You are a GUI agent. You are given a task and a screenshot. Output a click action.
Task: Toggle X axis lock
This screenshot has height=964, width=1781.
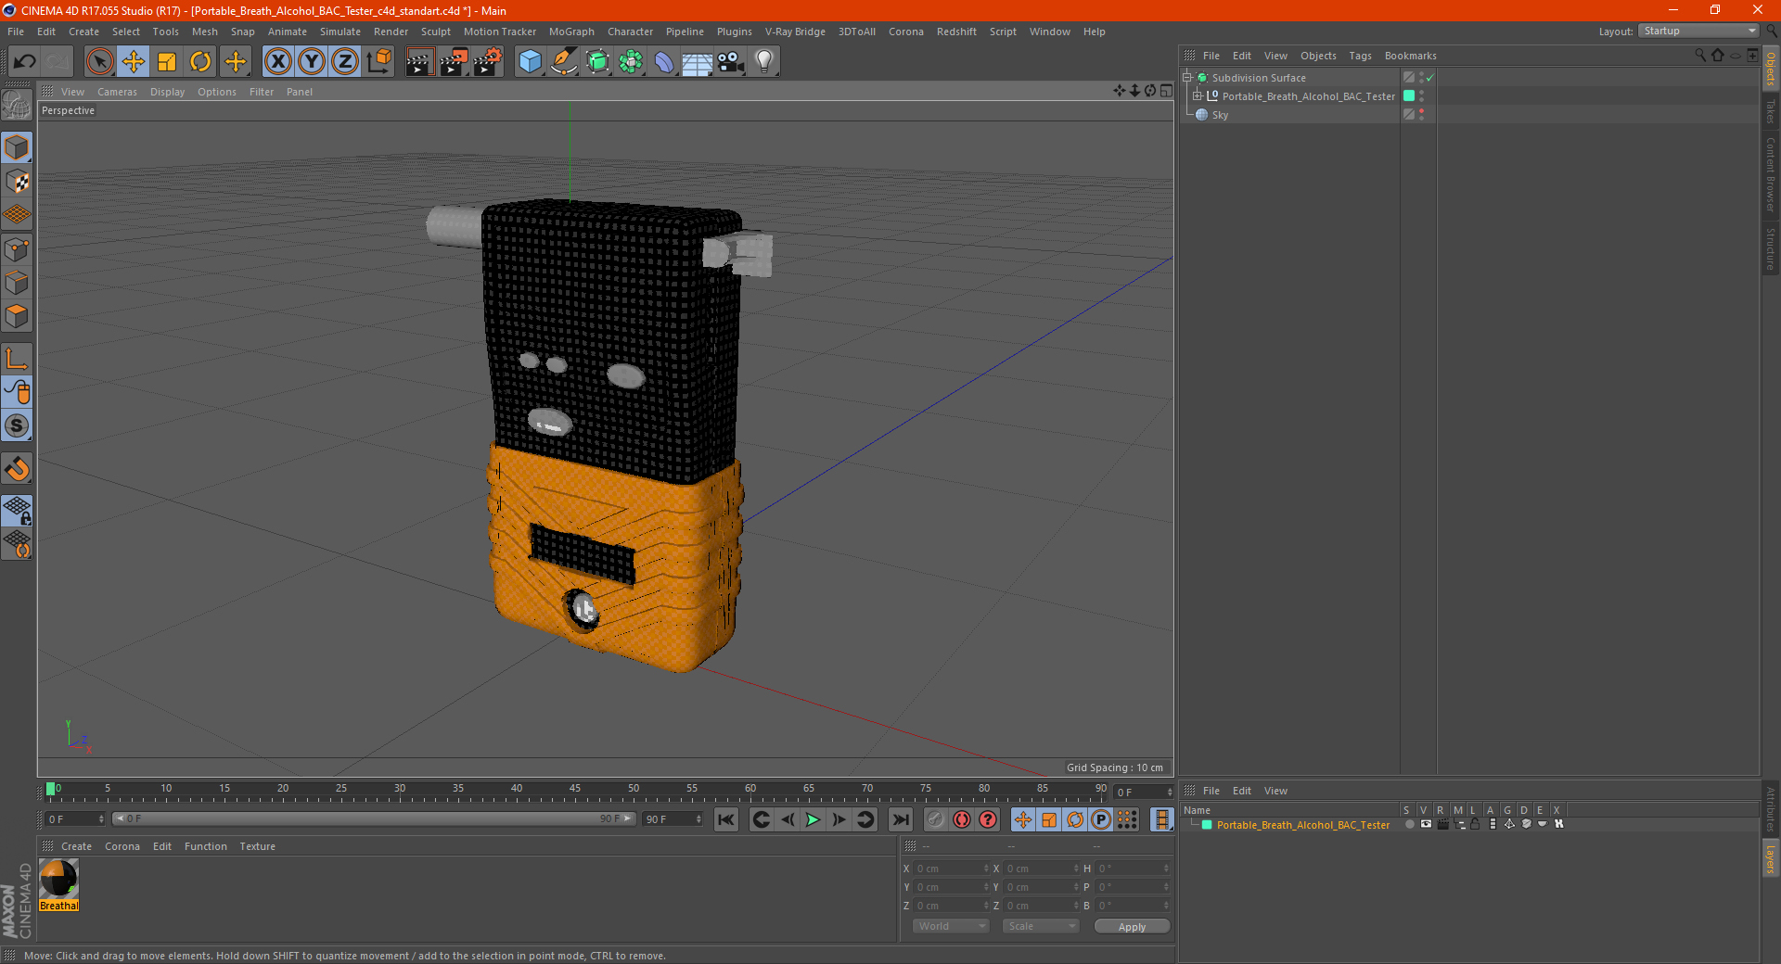pos(277,62)
